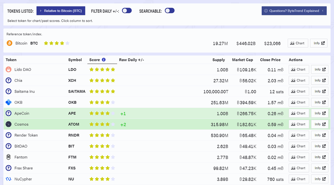Open Info for Frax Share

click(x=320, y=168)
